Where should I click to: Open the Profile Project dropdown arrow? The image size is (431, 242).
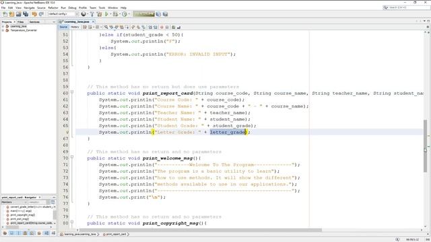pyautogui.click(x=129, y=14)
